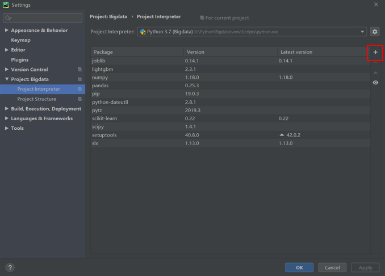Screen dimensions: 385x276
Task: Collapse the Project: Bigdata section
Action: (7, 79)
